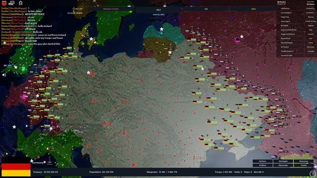This screenshot has height=178, width=317.
Task: Click 'sorry no northern ireland' chat message
Action: [x=52, y=35]
